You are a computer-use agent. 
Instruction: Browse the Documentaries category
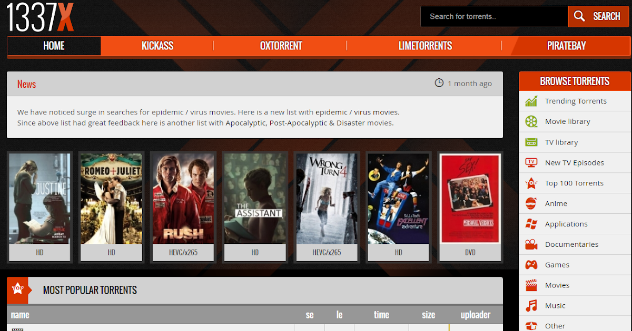click(x=571, y=244)
